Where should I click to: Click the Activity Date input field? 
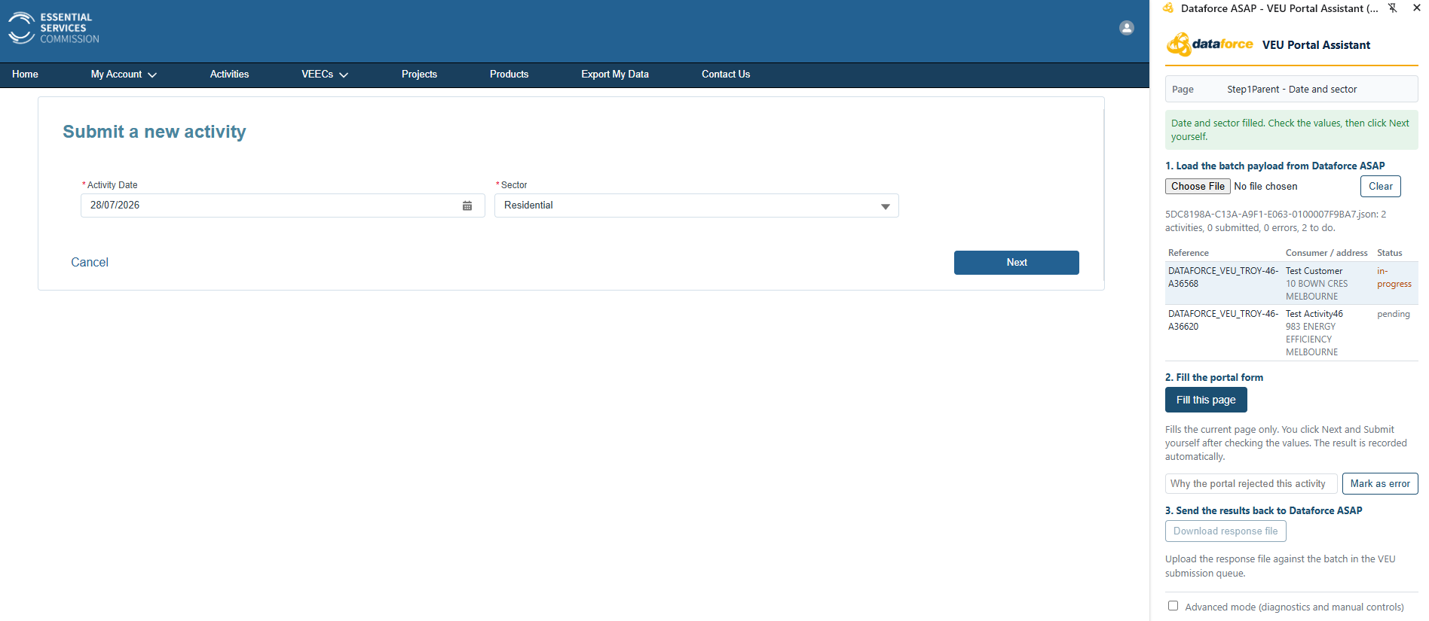pos(283,205)
